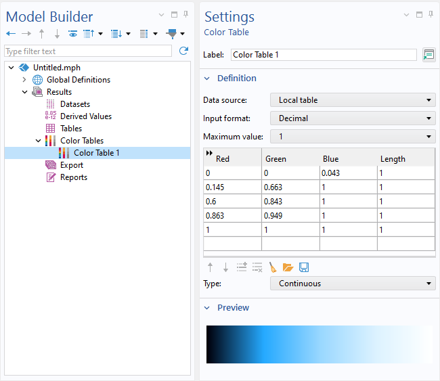Click the Add row icon below table
This screenshot has height=381, width=440.
[x=242, y=267]
